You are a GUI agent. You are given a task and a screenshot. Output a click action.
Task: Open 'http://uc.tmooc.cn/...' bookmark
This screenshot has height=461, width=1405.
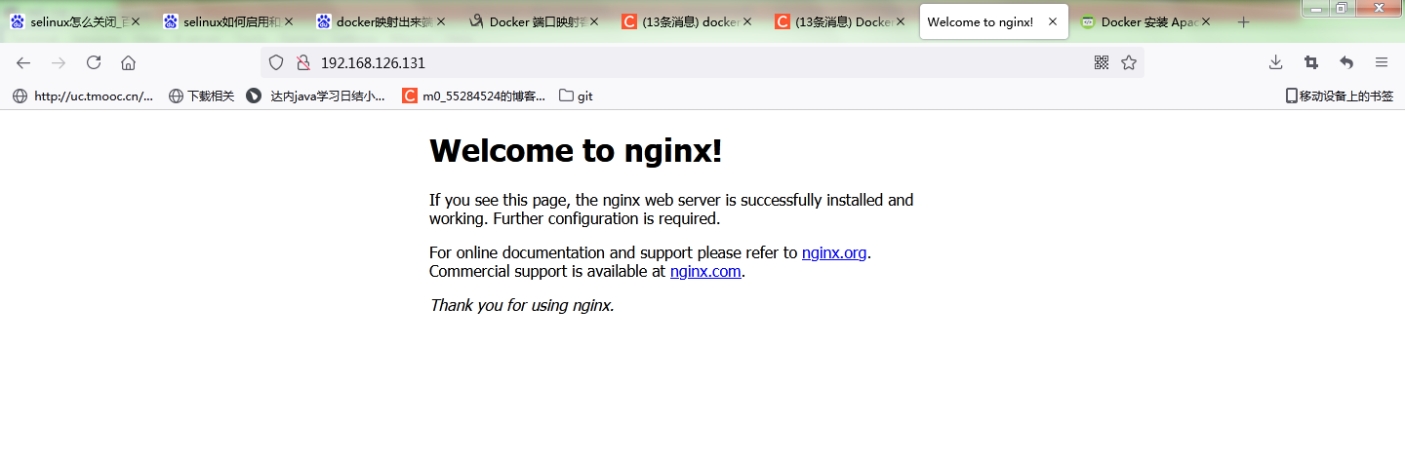[x=83, y=96]
